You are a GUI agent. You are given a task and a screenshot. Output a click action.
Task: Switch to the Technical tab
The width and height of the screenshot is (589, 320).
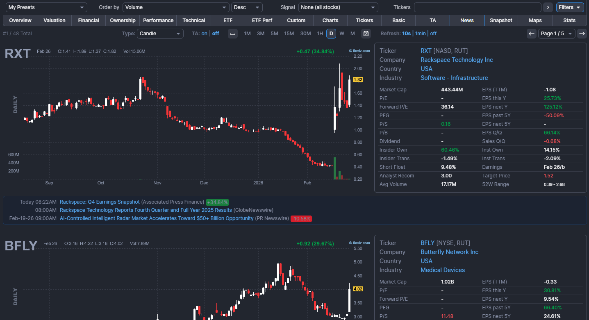click(x=194, y=20)
